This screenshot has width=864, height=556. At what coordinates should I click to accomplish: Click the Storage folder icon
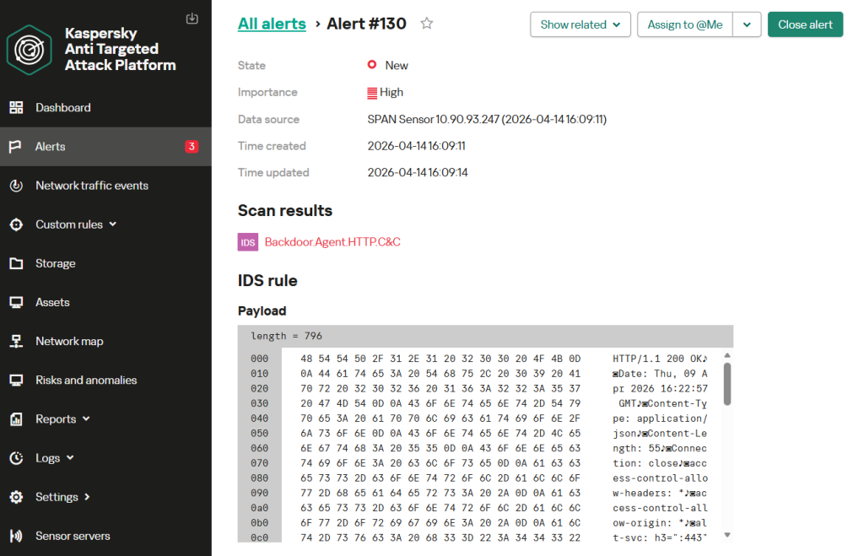(16, 263)
